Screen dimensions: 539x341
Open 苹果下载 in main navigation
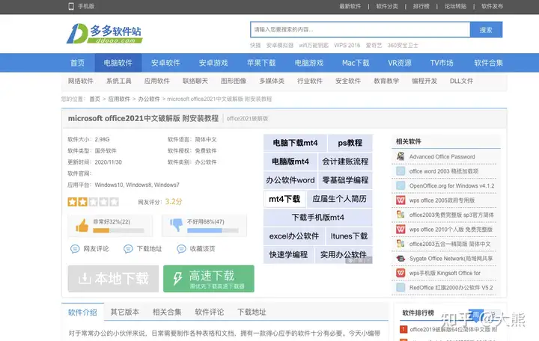click(261, 63)
